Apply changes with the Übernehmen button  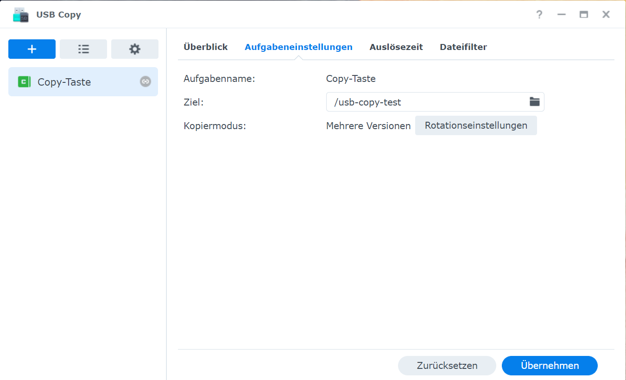pos(549,366)
